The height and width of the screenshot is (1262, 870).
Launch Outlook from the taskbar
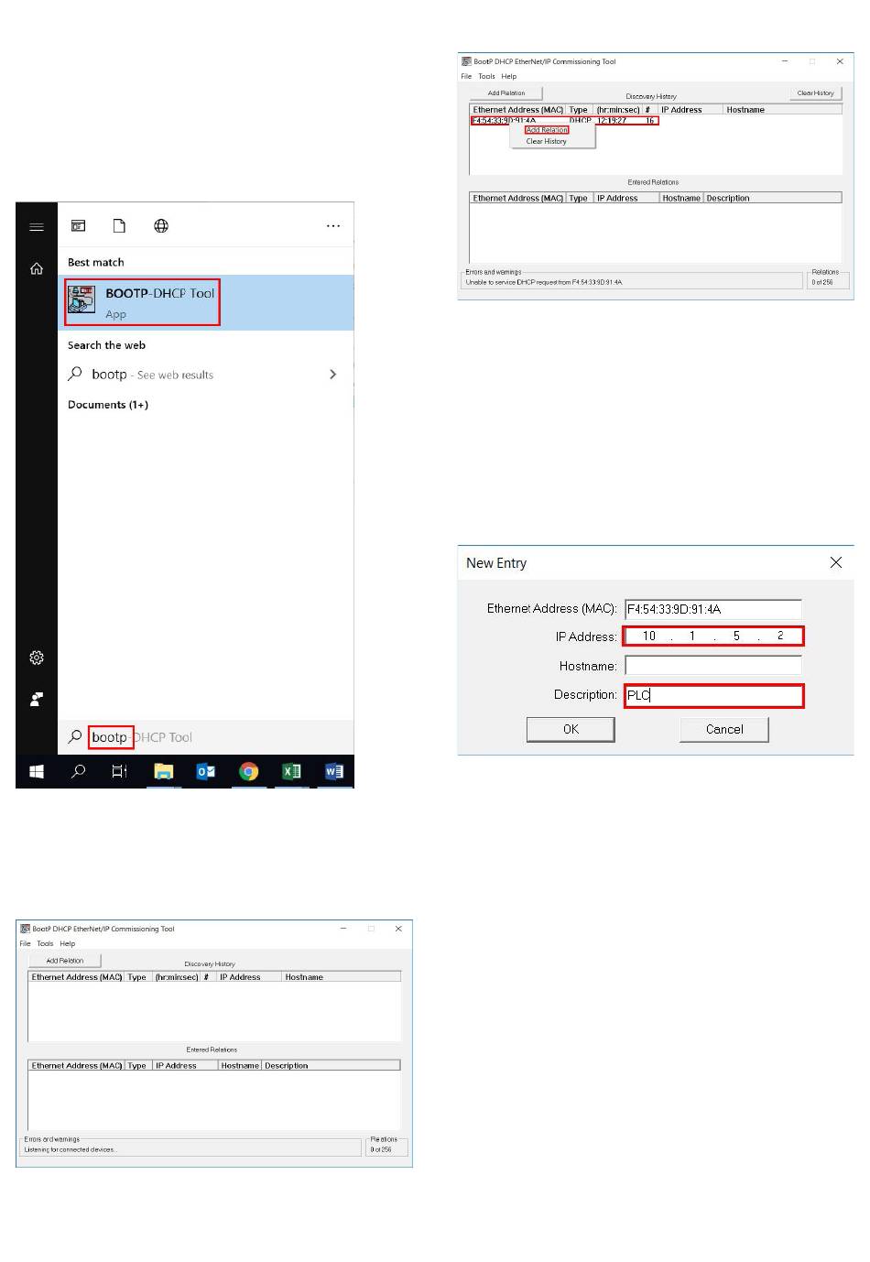point(206,772)
